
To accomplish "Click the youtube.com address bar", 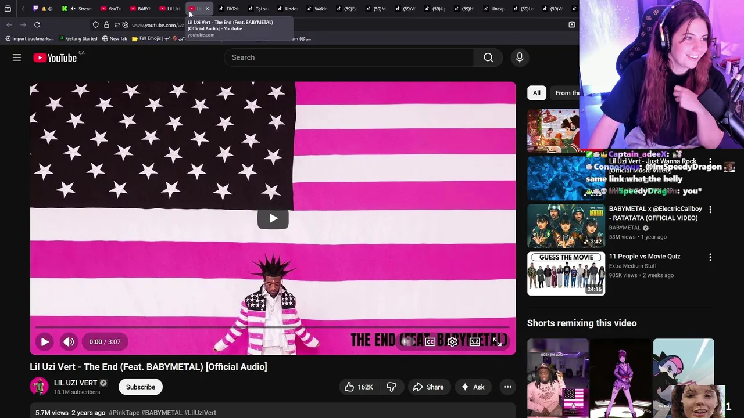I will pyautogui.click(x=158, y=25).
